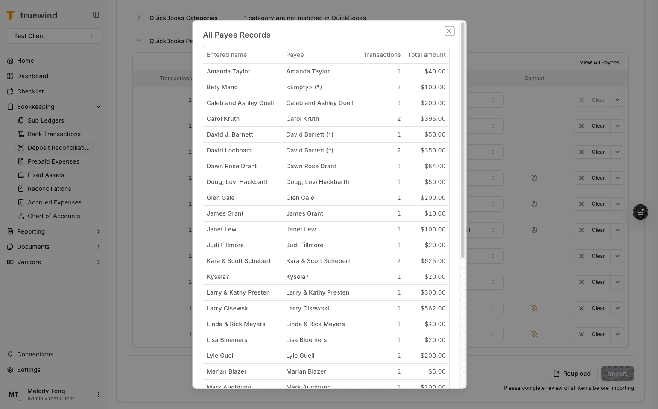Open the Test Client selector
This screenshot has width=658, height=409.
(x=54, y=36)
